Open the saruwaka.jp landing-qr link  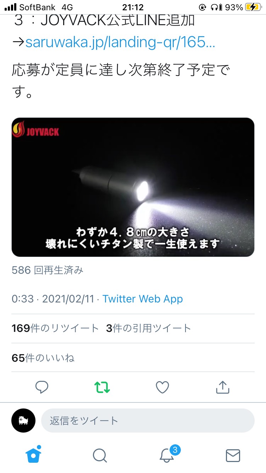120,43
